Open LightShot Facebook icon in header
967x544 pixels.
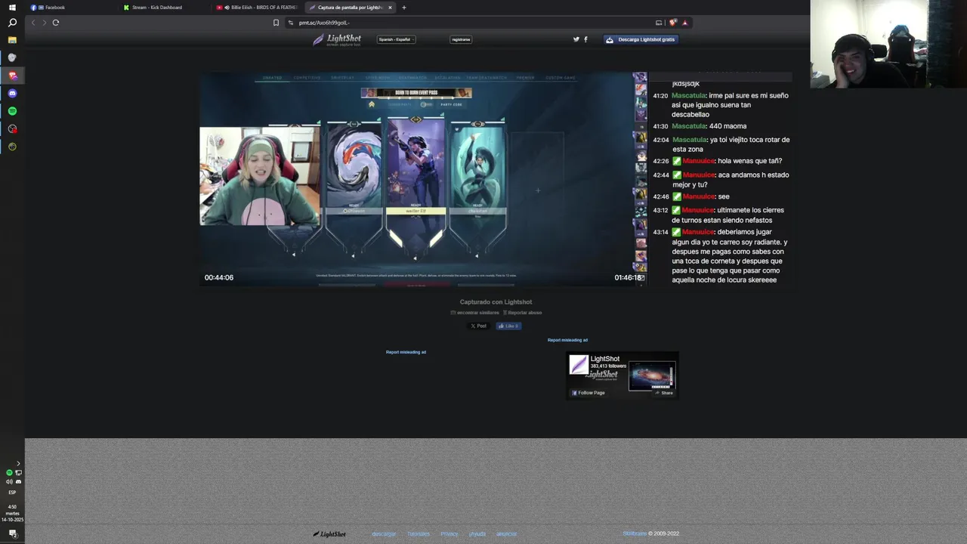pyautogui.click(x=585, y=39)
